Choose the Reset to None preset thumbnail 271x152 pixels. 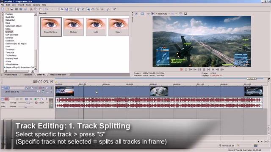[x=51, y=27]
